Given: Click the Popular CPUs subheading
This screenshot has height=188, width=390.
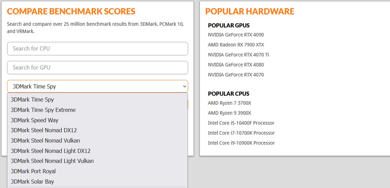Looking at the screenshot, I should 228,94.
